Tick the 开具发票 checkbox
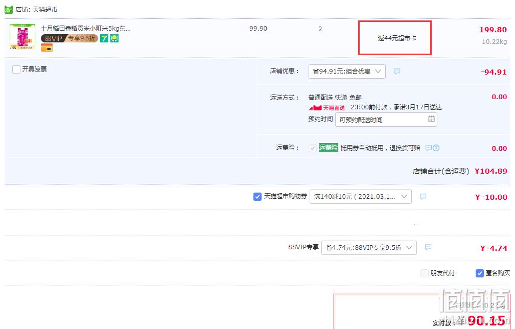Image resolution: width=515 pixels, height=329 pixels. click(16, 69)
